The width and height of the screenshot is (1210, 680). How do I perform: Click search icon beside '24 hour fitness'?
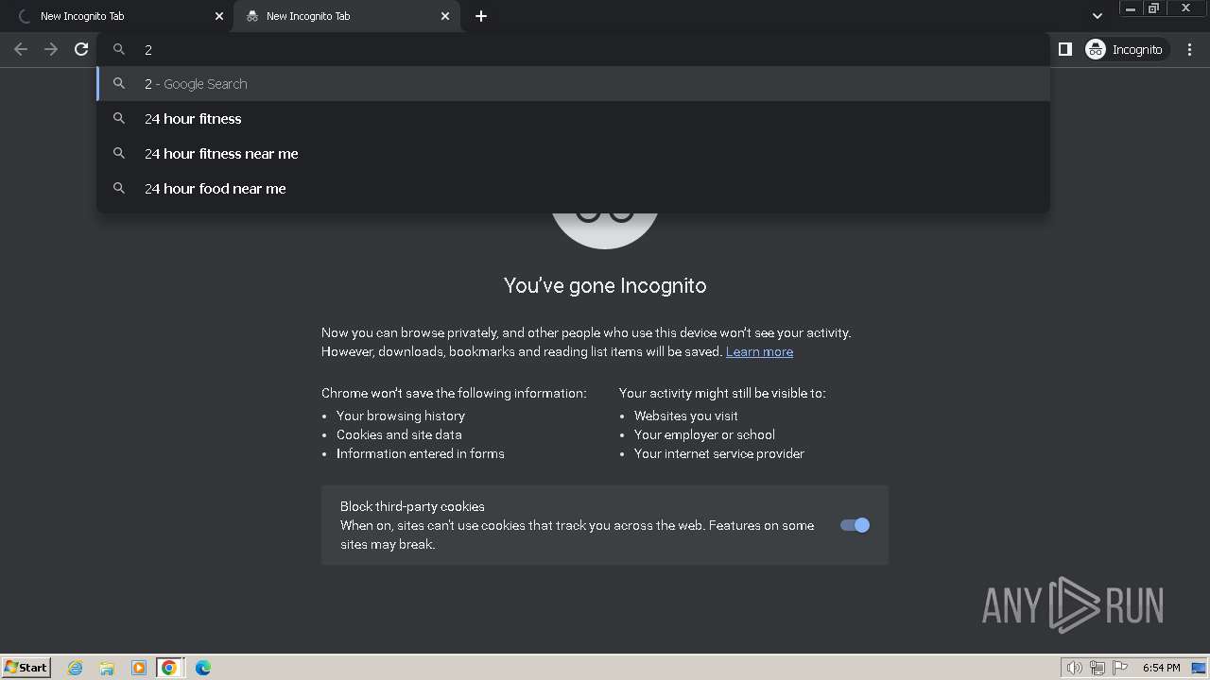pyautogui.click(x=119, y=119)
